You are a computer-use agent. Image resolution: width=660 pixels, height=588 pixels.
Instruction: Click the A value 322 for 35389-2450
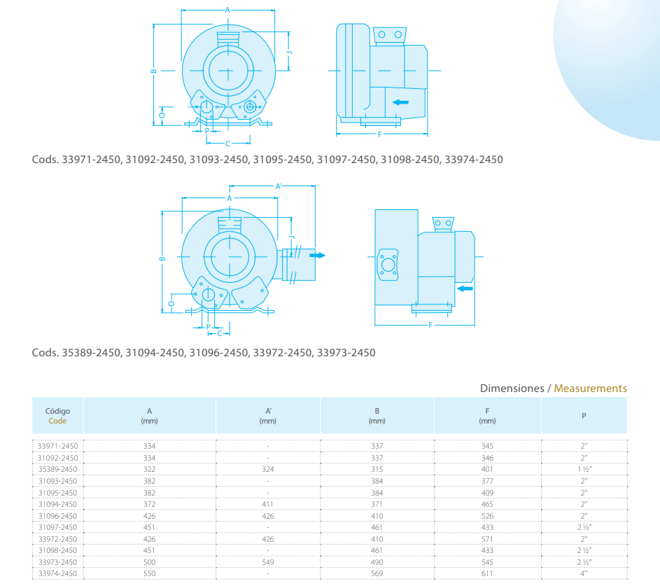(149, 469)
